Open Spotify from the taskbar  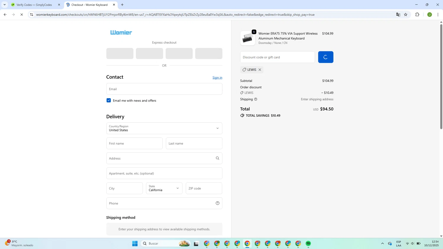(308, 243)
